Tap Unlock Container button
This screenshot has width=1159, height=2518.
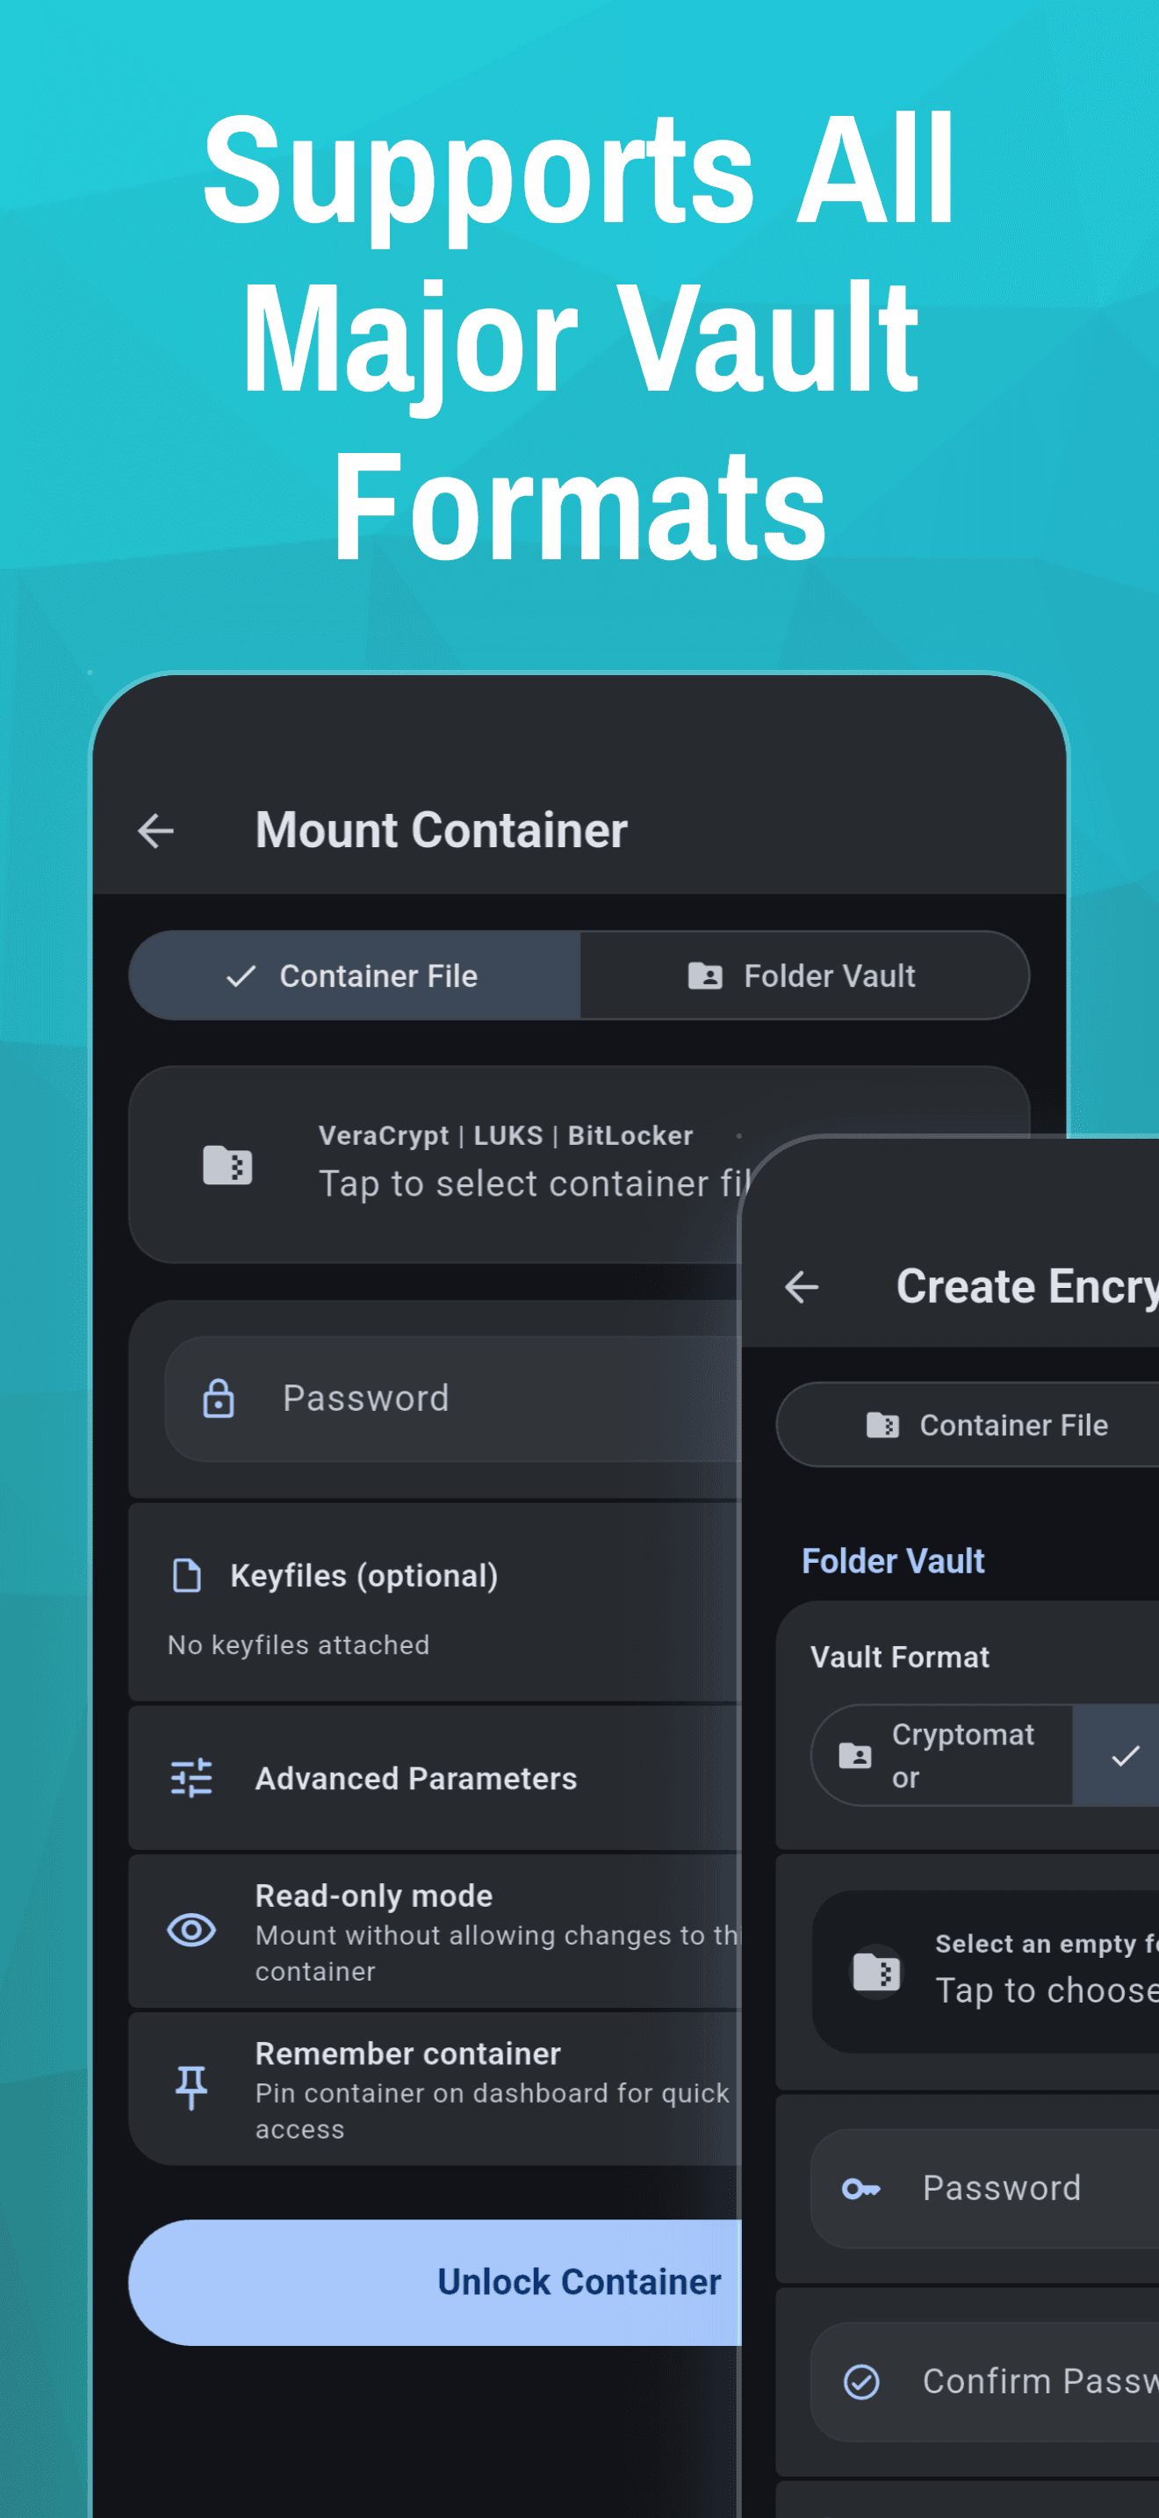(x=435, y=2283)
